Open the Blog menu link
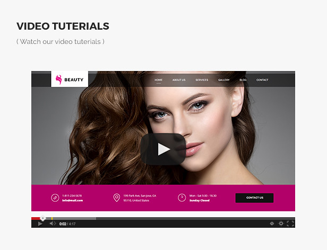The image size is (327, 250). [243, 80]
